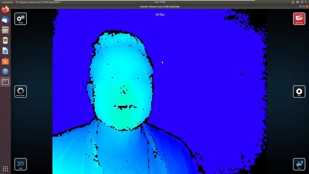
Task: Open the Files manager in dock
Action: pyautogui.click(x=5, y=30)
